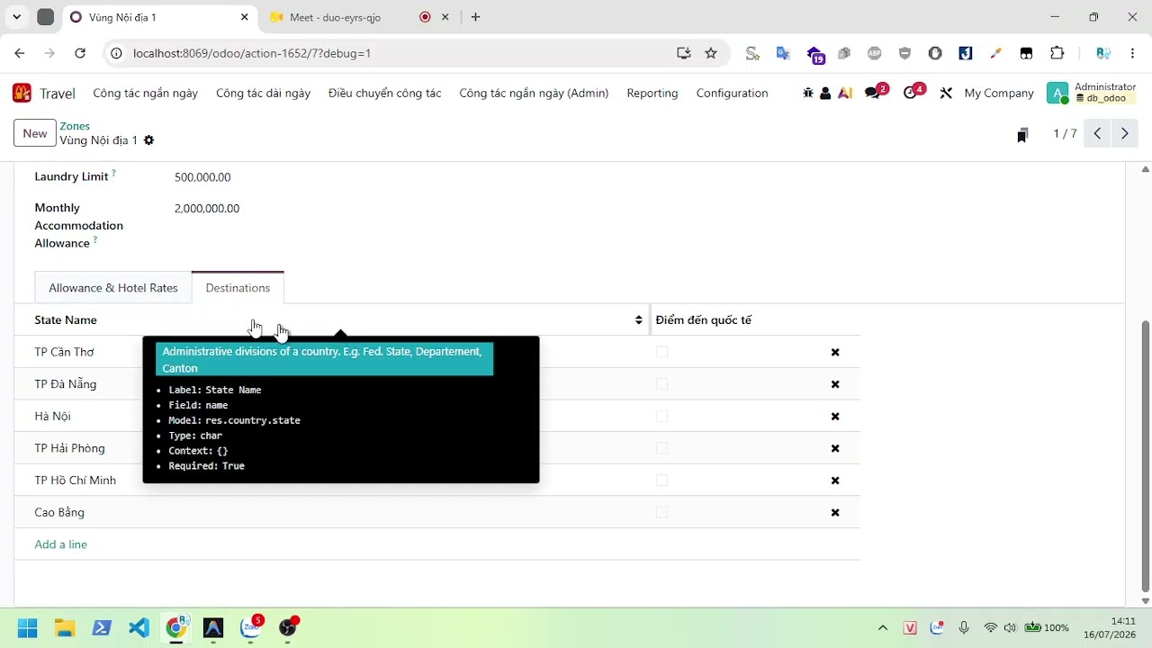Open File Explorer from the taskbar

[65, 627]
